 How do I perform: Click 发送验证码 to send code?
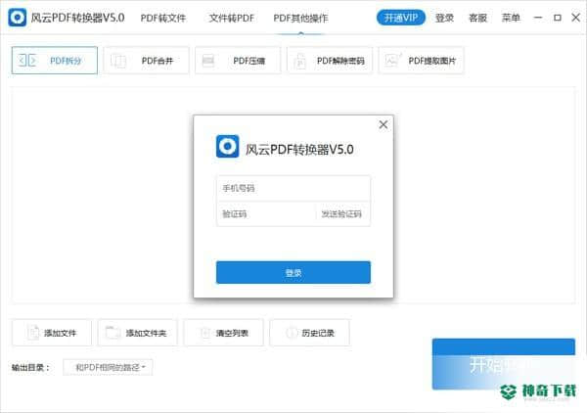click(341, 213)
